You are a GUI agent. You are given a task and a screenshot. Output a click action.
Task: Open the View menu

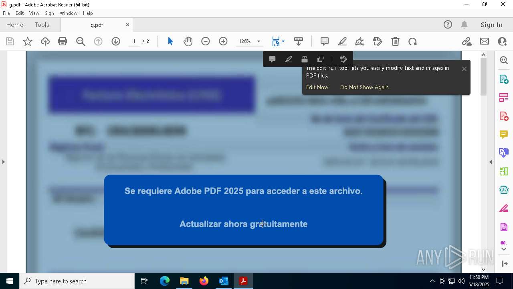tap(34, 13)
